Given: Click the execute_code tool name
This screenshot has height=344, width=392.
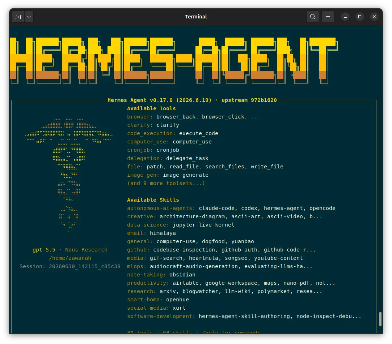Looking at the screenshot, I should coord(198,133).
